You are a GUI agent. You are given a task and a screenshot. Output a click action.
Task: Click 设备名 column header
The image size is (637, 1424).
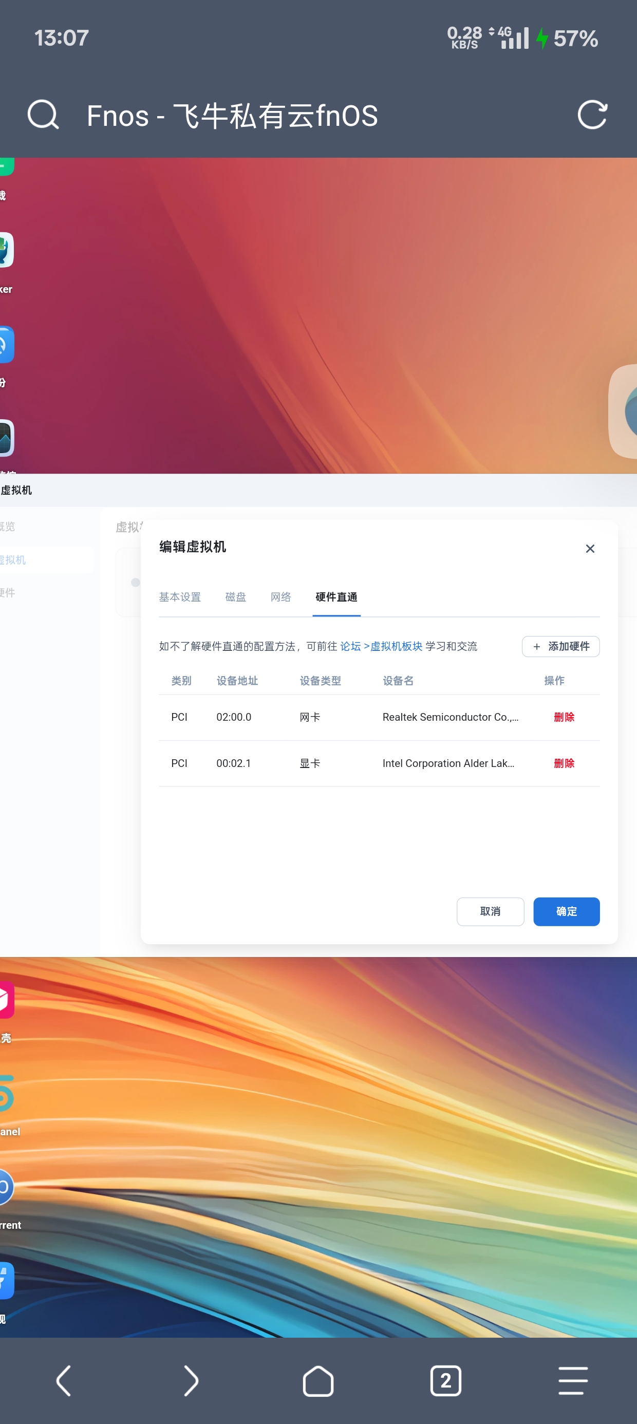pos(398,680)
